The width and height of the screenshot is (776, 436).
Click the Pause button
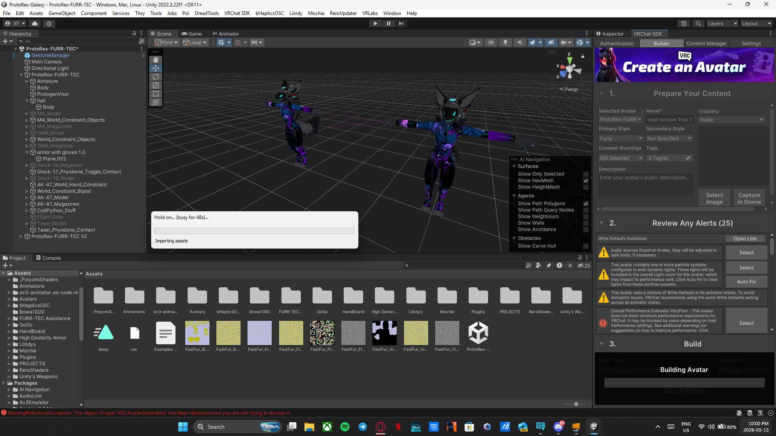coord(388,23)
